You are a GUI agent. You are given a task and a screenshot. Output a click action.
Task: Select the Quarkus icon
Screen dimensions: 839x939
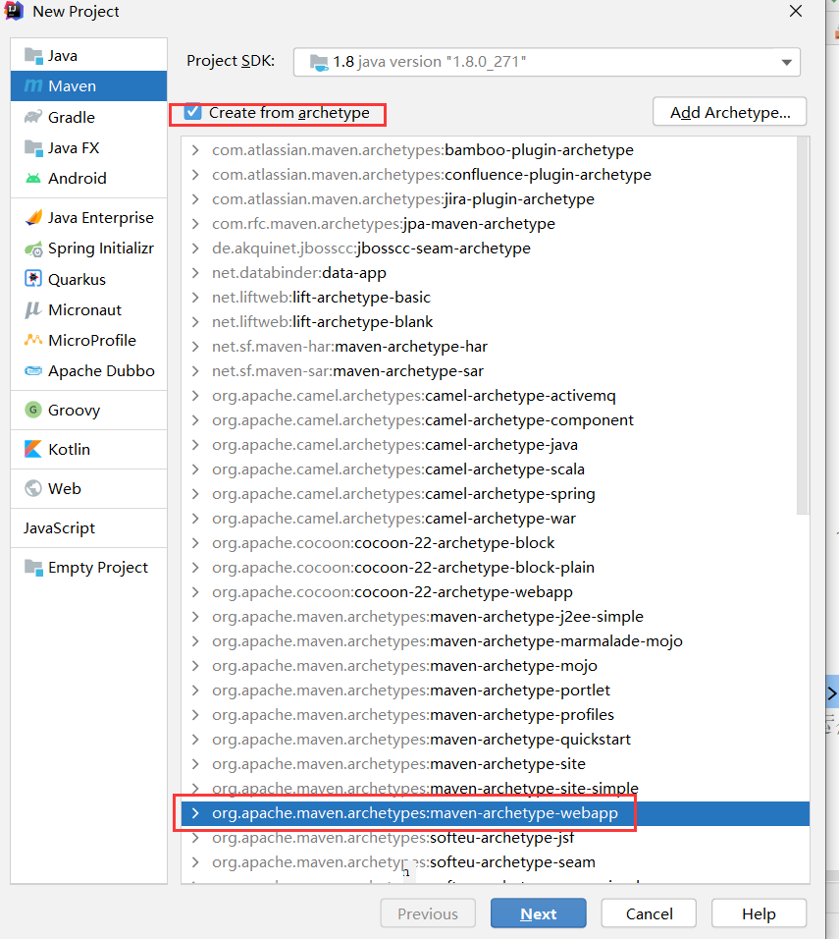(x=33, y=279)
